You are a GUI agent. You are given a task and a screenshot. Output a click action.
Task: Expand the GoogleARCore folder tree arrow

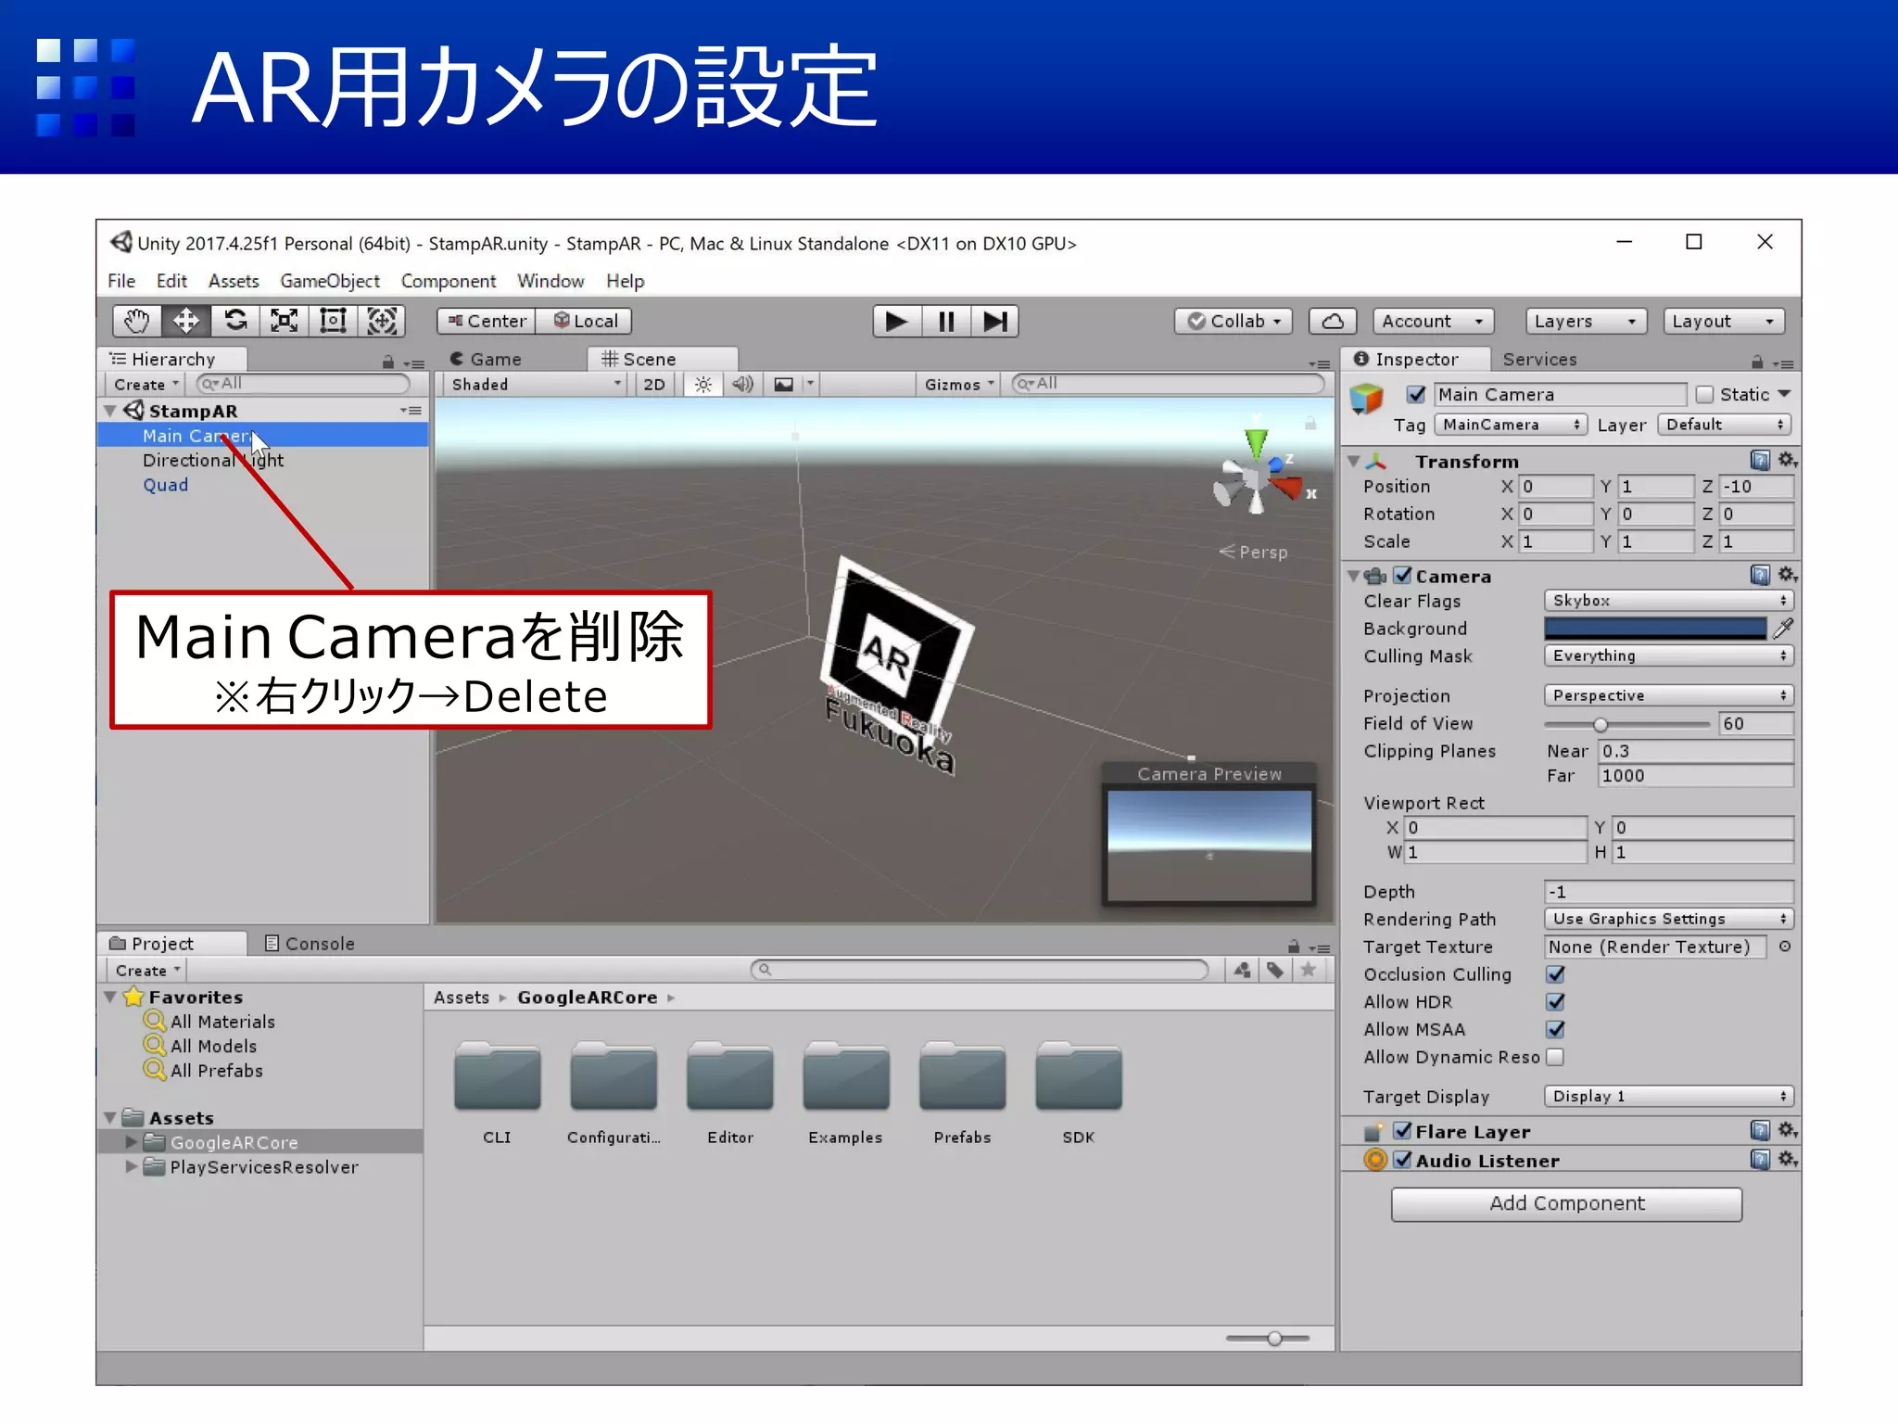131,1142
